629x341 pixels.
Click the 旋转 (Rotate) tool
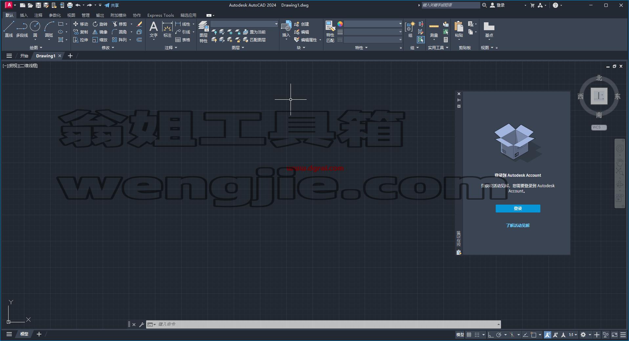(100, 24)
